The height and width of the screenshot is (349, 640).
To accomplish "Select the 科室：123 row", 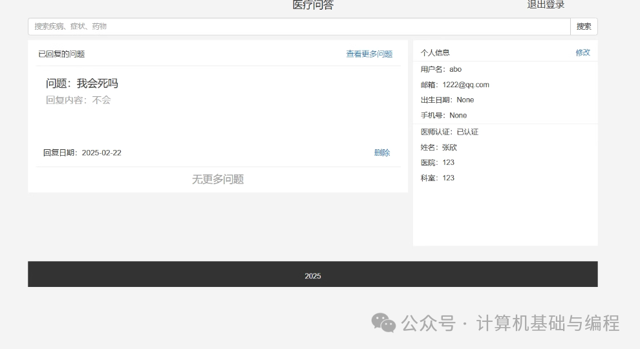I will click(x=438, y=178).
